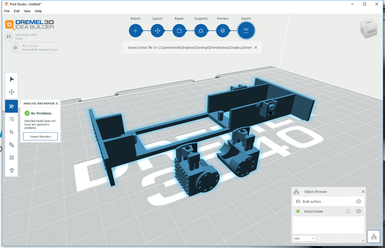The image size is (385, 248).
Task: Toggle the Object Browser button at bottom right
Action: pyautogui.click(x=374, y=237)
